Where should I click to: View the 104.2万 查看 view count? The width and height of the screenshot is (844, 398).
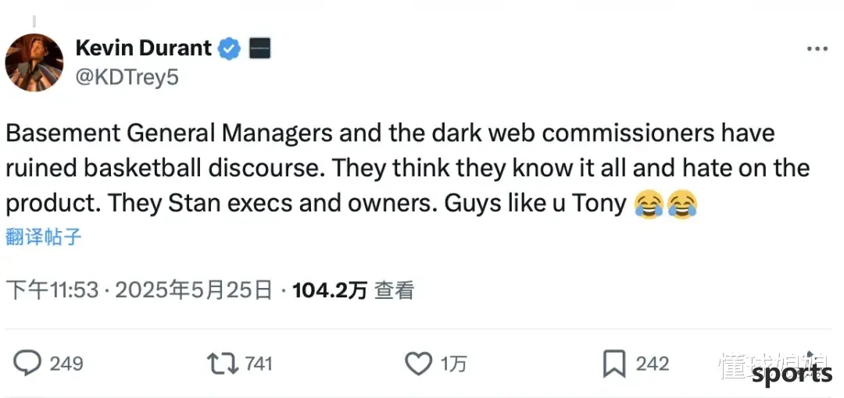click(352, 291)
